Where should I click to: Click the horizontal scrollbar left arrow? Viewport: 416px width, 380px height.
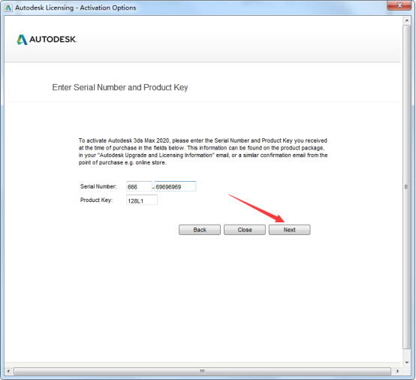click(8, 371)
